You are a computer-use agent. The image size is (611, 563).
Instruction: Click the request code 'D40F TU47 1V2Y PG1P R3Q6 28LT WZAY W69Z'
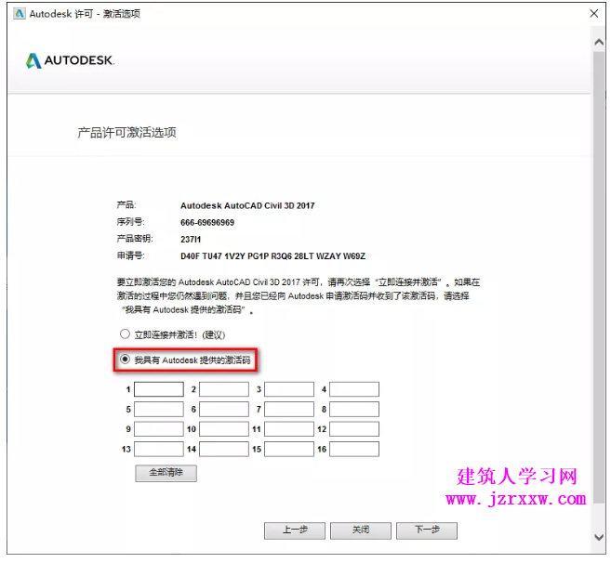(272, 255)
